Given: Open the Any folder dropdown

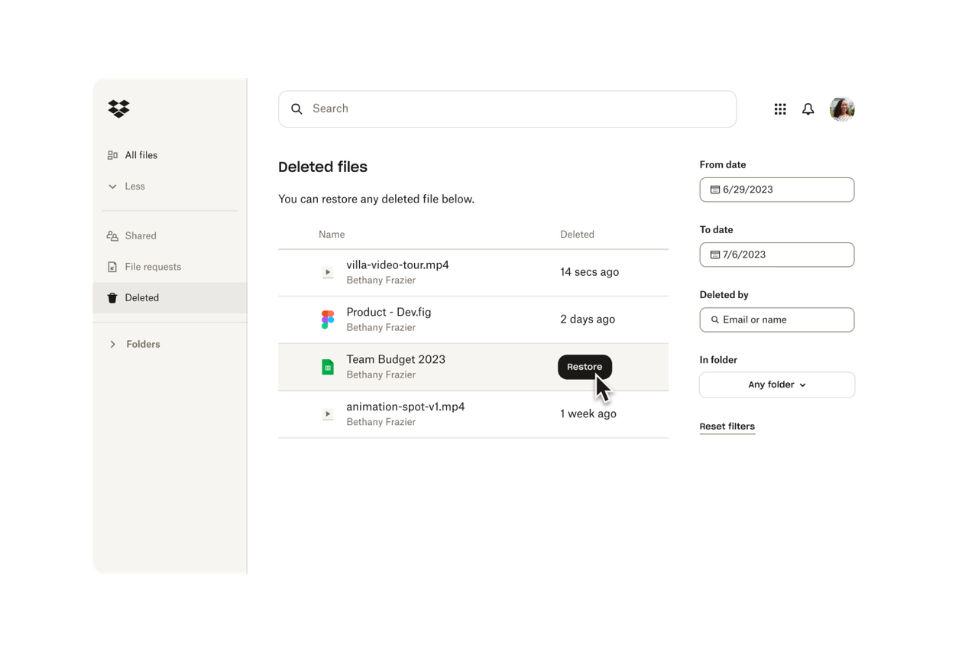Looking at the screenshot, I should pyautogui.click(x=776, y=384).
